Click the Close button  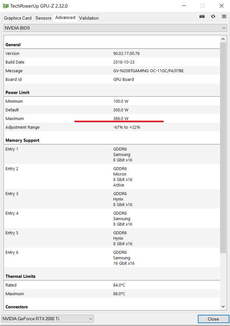(213, 319)
